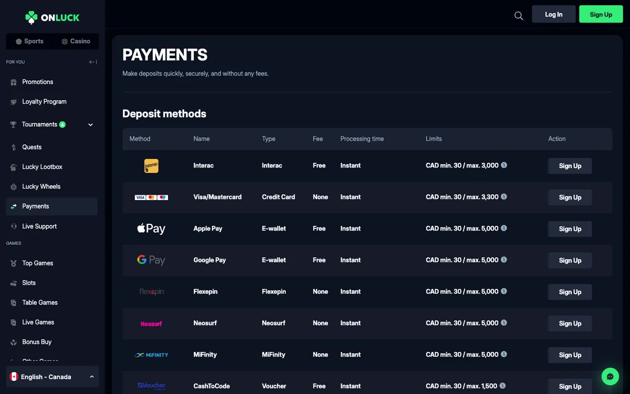Show info for CashToCode limits
The width and height of the screenshot is (630, 394).
coord(502,386)
